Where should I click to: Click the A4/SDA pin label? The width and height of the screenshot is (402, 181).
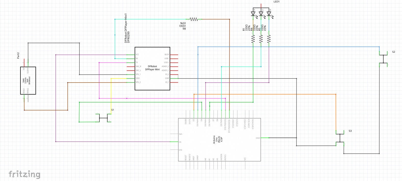point(221,157)
